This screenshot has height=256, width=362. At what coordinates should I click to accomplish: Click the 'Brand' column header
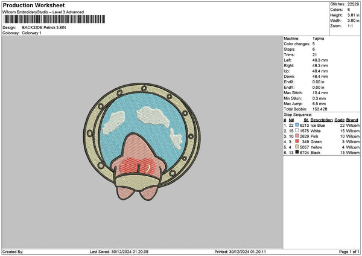click(x=352, y=120)
